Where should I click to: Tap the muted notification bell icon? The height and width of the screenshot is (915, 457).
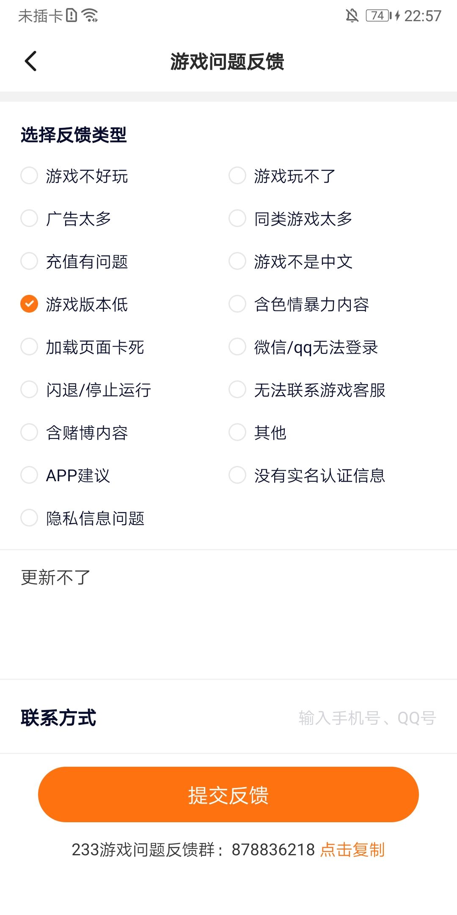pos(352,16)
